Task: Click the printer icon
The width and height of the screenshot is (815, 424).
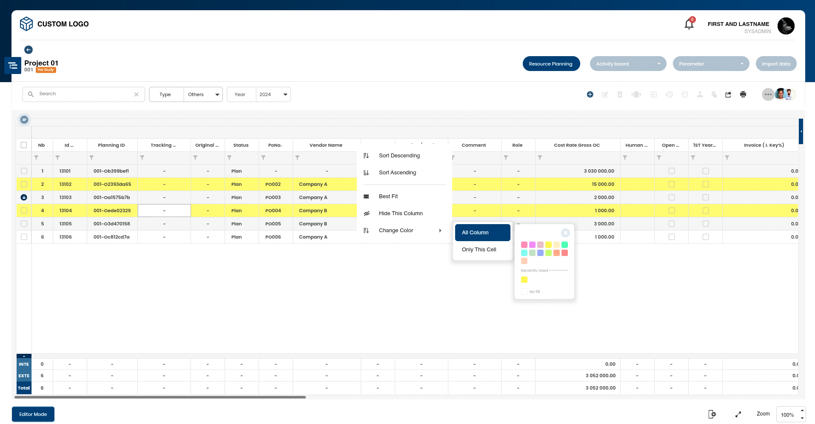Action: coord(743,94)
